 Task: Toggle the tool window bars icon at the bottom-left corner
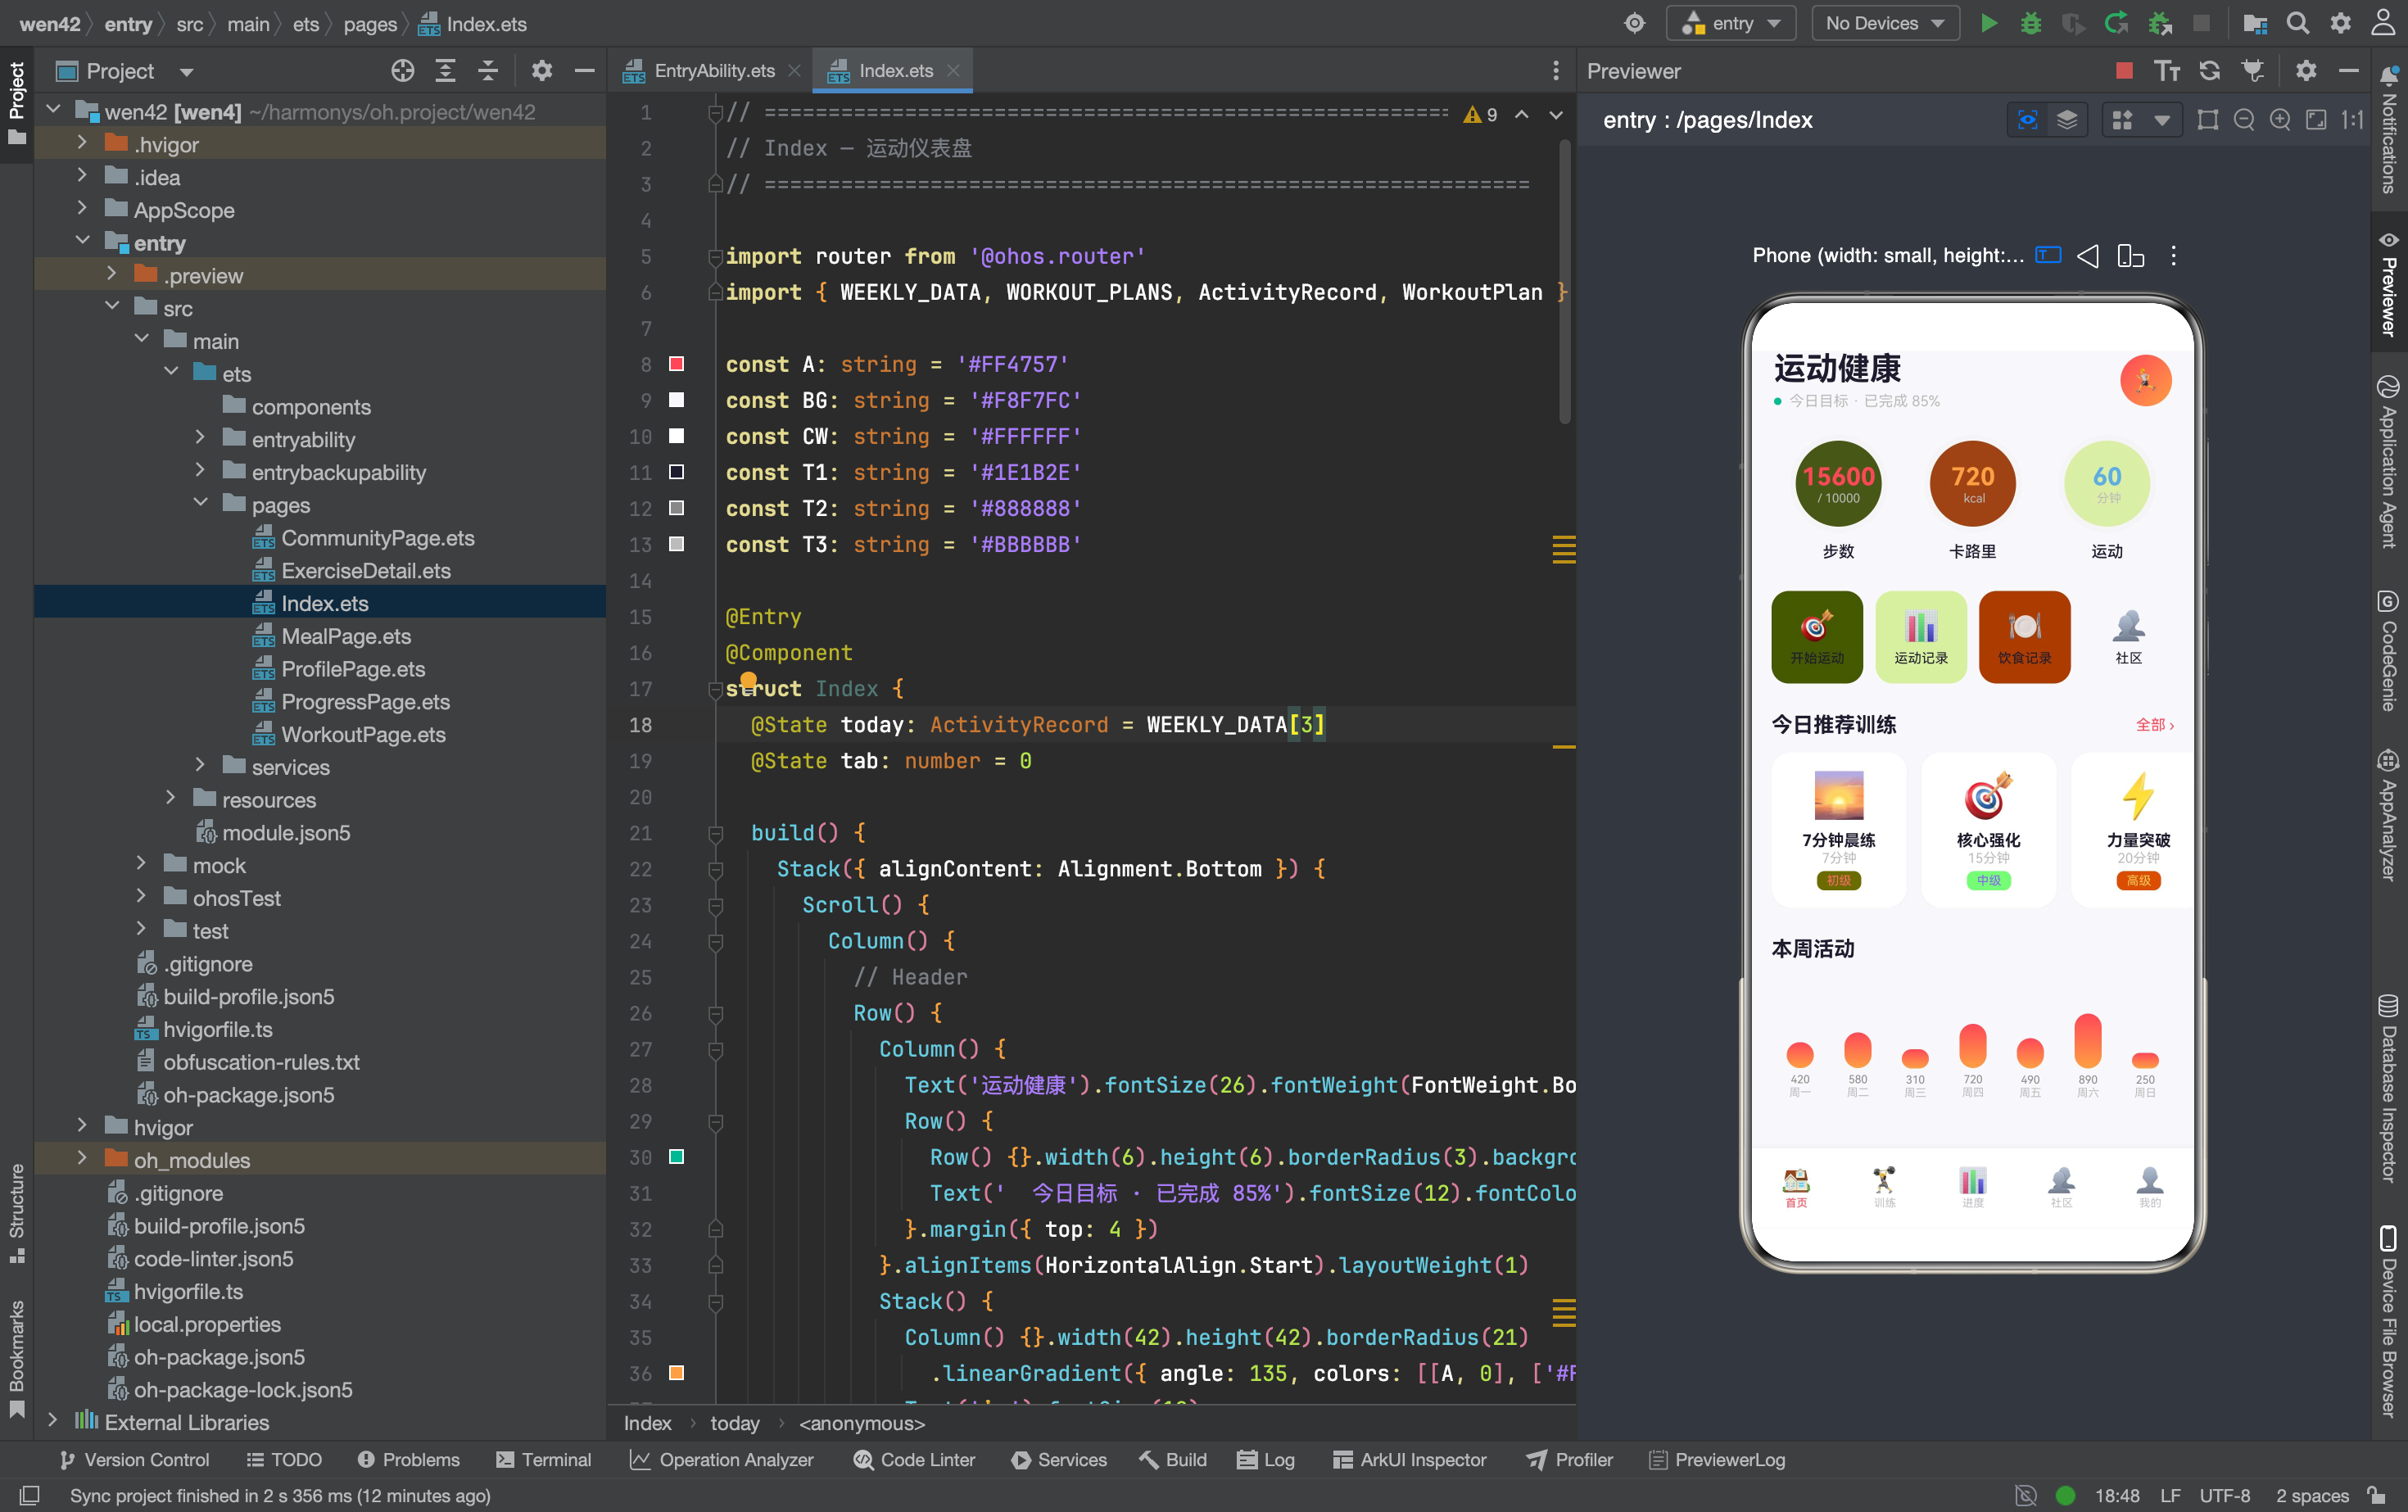(x=29, y=1495)
